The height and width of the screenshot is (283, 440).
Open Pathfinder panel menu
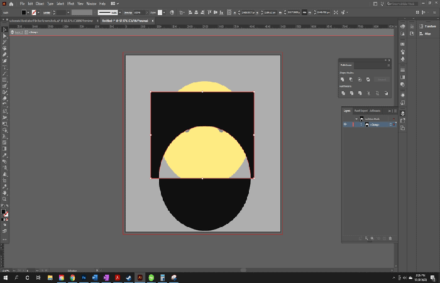[388, 65]
